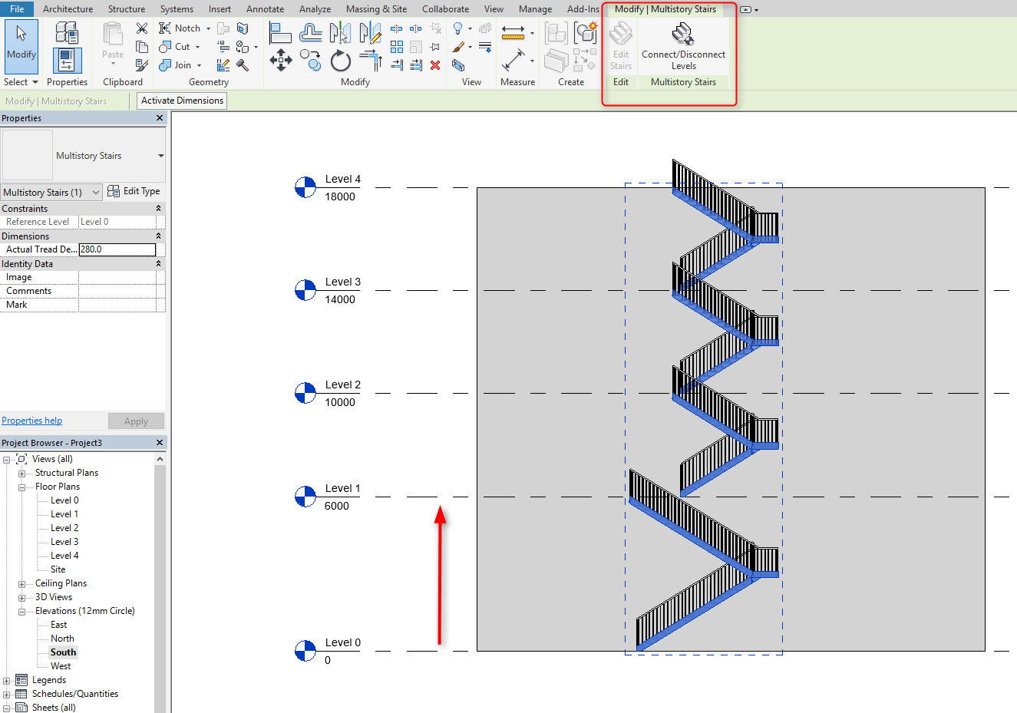Open the type selector dropdown for Multistory Stairs

click(161, 156)
